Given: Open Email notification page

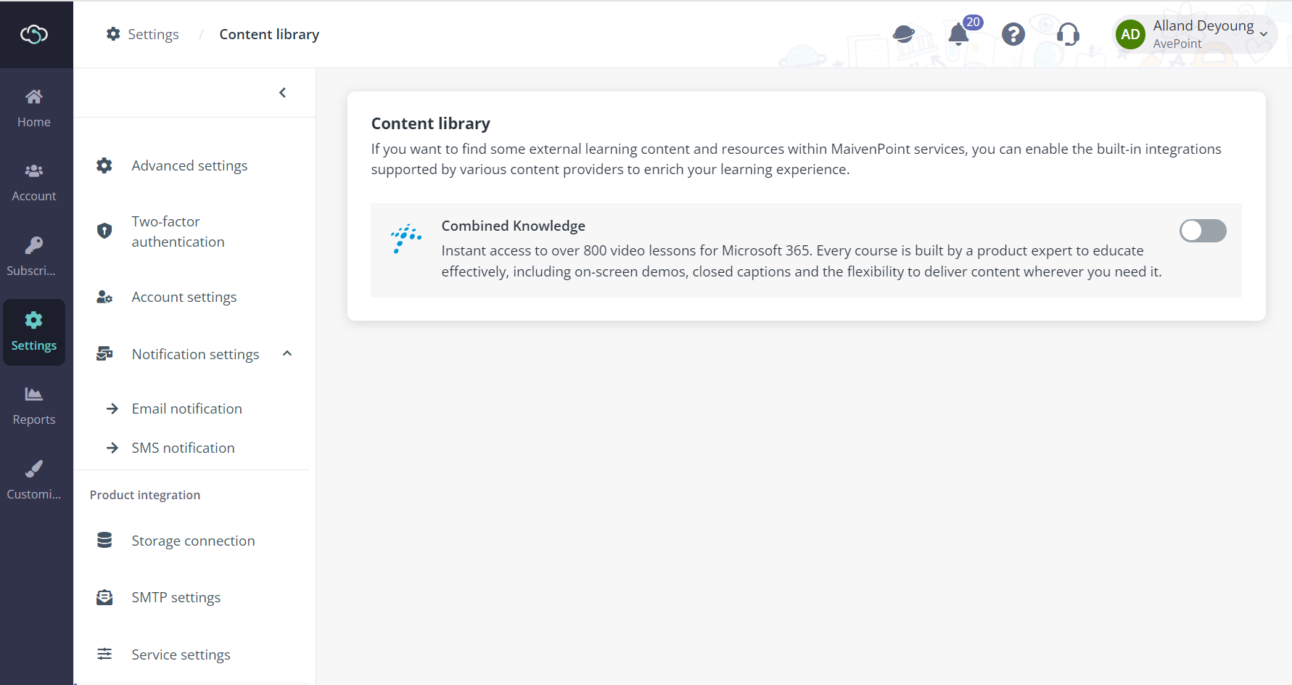Looking at the screenshot, I should click(x=186, y=409).
